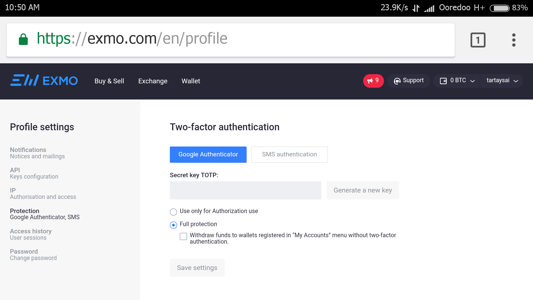The height and width of the screenshot is (300, 533).
Task: Check withdraw without two-factor checkbox
Action: (x=183, y=236)
